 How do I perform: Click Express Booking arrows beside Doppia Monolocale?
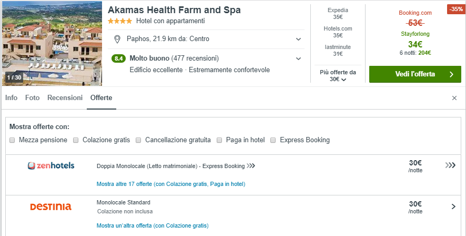coord(251,166)
